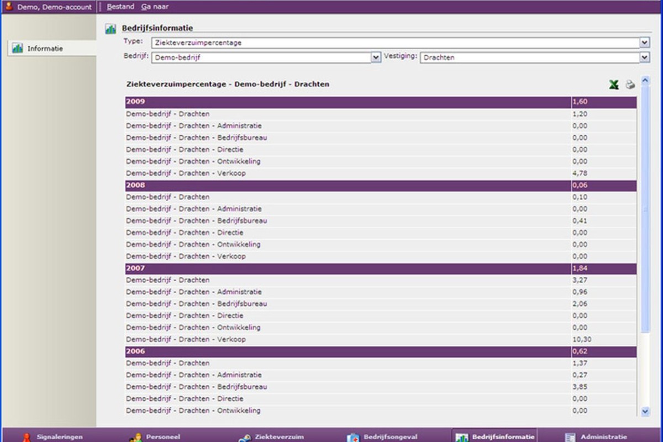Viewport: 663px width, 442px height.
Task: Expand the Type dropdown arrow
Action: click(x=644, y=43)
